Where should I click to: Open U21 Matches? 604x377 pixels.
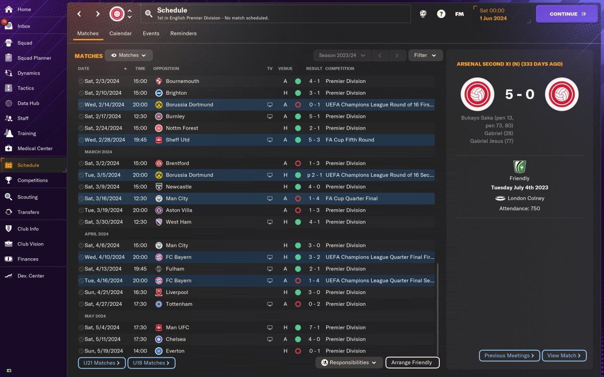pyautogui.click(x=102, y=363)
